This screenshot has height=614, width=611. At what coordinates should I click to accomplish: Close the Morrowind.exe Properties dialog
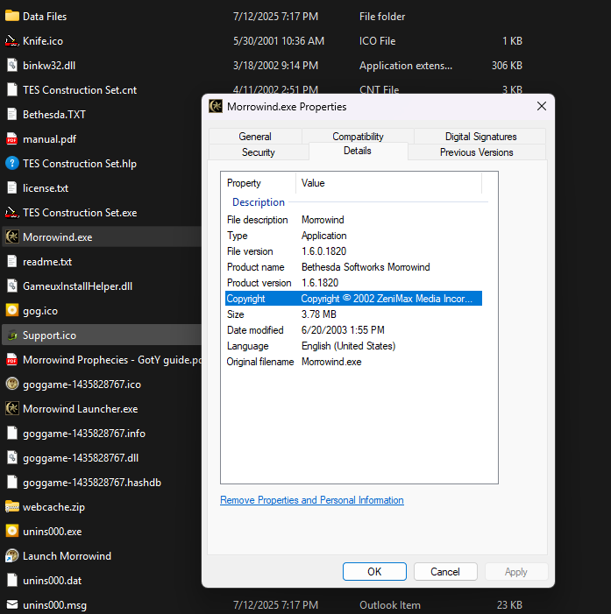pos(541,106)
